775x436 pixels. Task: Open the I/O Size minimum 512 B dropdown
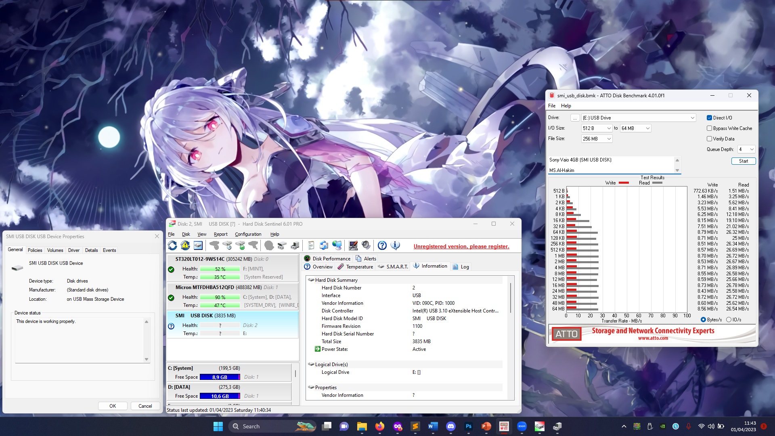coord(597,128)
